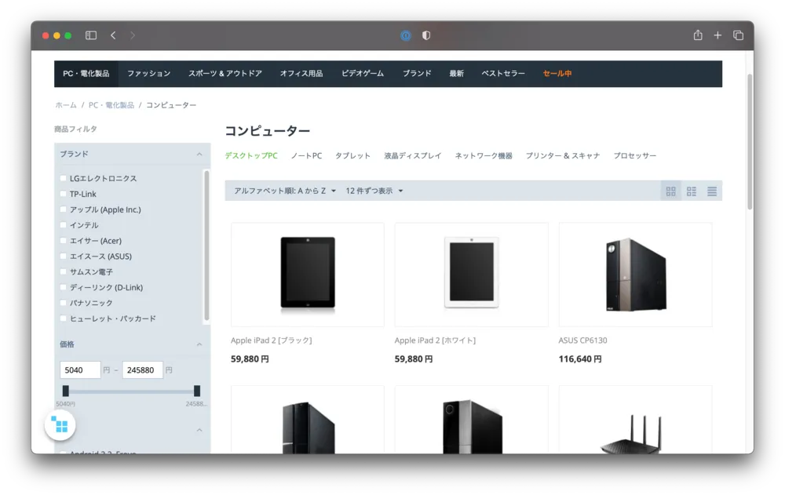Open the 1Password extension icon

pyautogui.click(x=406, y=35)
